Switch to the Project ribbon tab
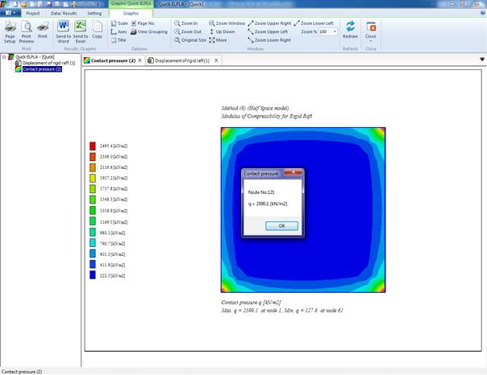487x375 pixels. pyautogui.click(x=33, y=14)
